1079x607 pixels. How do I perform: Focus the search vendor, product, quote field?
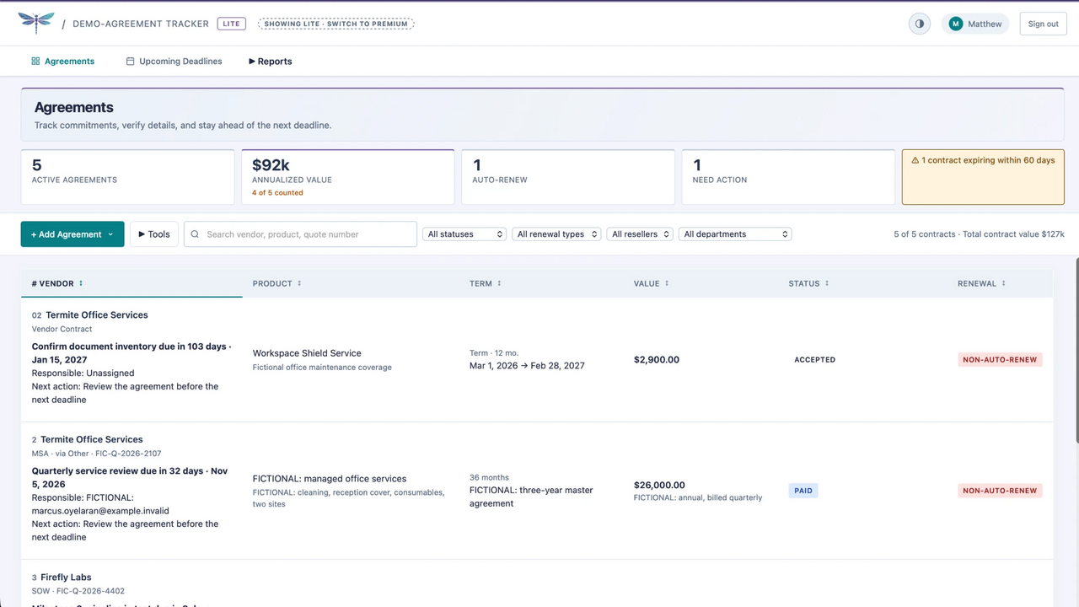coord(300,234)
